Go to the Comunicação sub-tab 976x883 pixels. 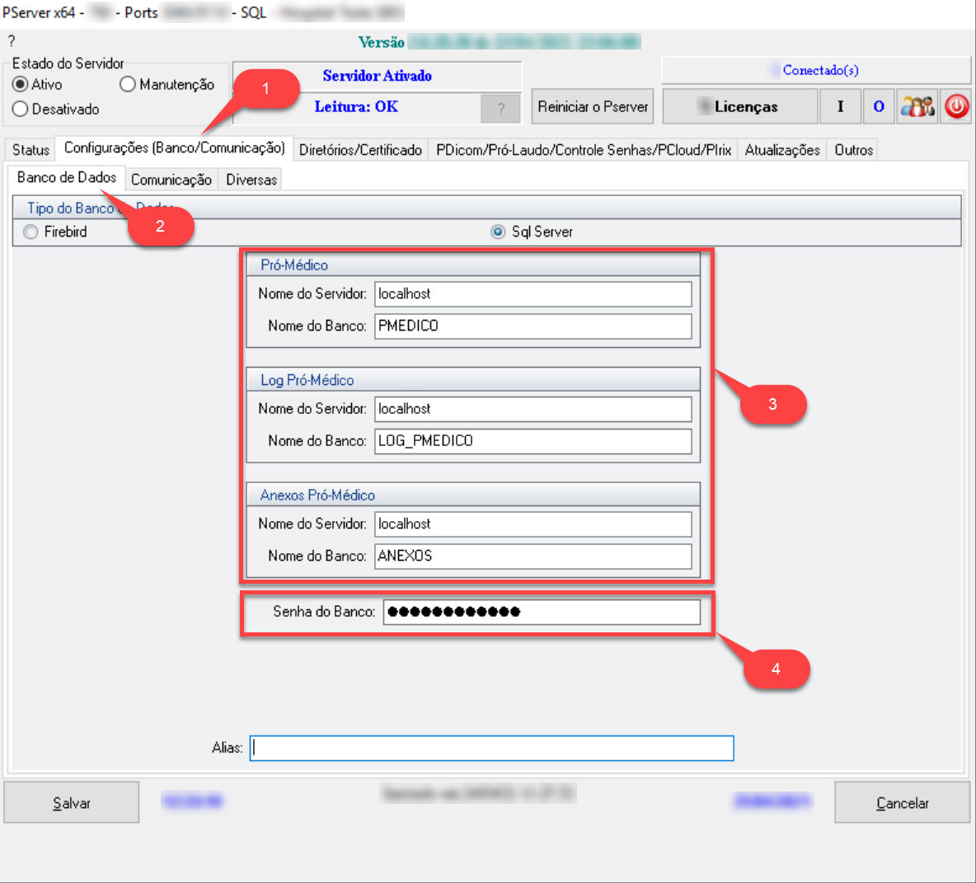point(171,180)
